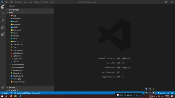This screenshot has width=175, height=98.
Task: Open the View menu
Action: (x=26, y=2)
